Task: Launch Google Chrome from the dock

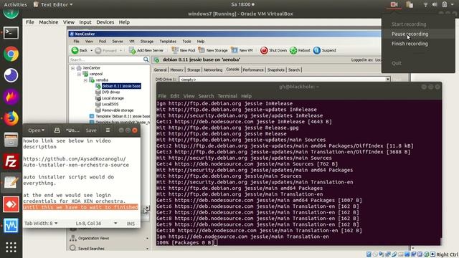Action: pos(11,54)
